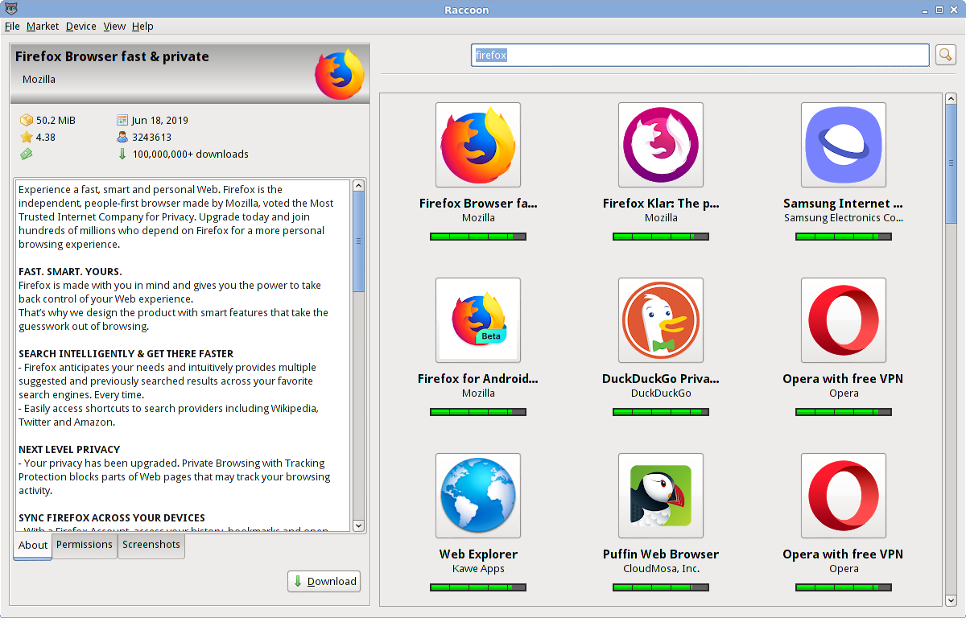Click the "4.38" rating value
Screen dimensions: 966x618
pyautogui.click(x=46, y=138)
